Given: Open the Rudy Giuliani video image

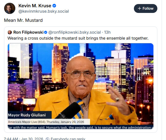Looking at the screenshot, I should point(80,86).
